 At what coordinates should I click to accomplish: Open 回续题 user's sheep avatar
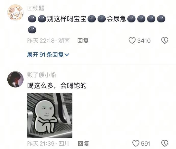[15, 12]
